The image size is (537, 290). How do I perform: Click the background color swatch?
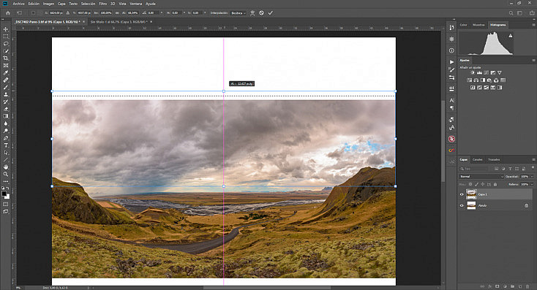click(7, 196)
